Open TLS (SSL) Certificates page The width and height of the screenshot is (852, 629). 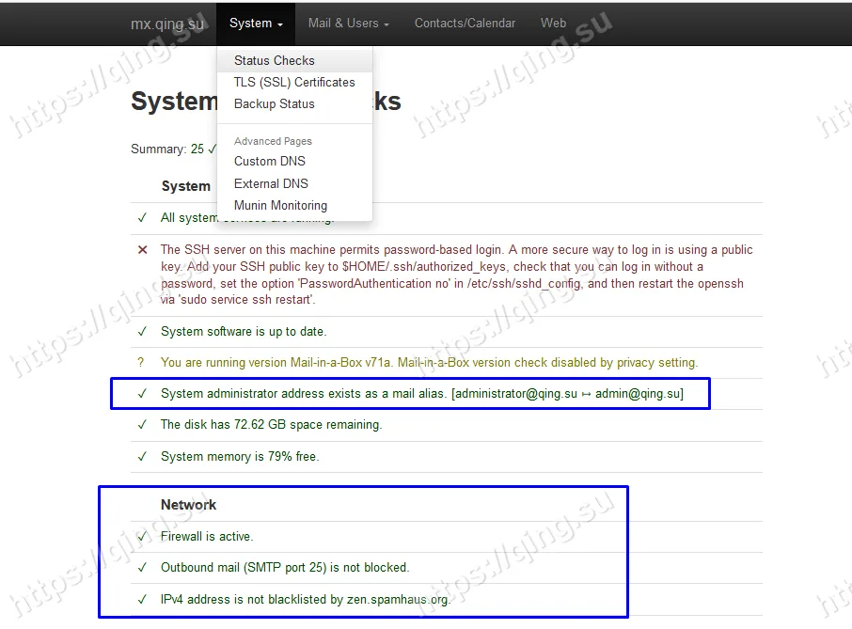(x=294, y=83)
